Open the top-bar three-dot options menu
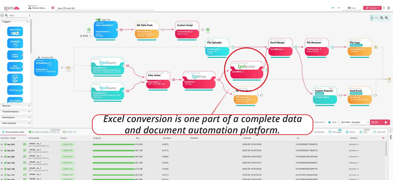 coord(384,8)
